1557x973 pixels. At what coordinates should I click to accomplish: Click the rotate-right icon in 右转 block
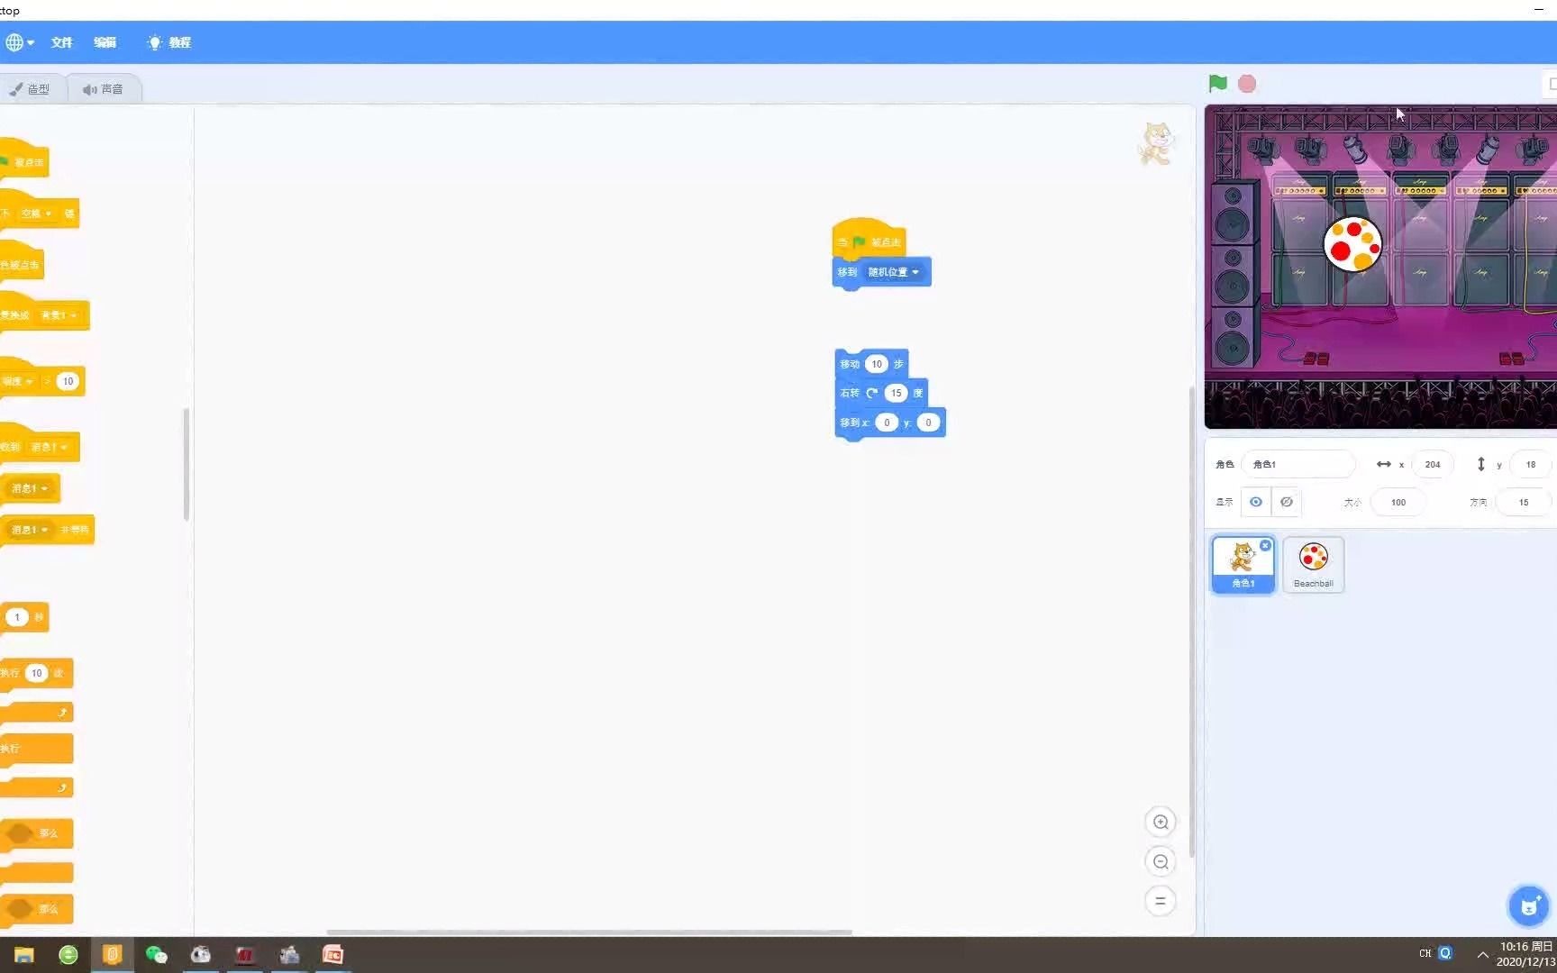pyautogui.click(x=871, y=393)
